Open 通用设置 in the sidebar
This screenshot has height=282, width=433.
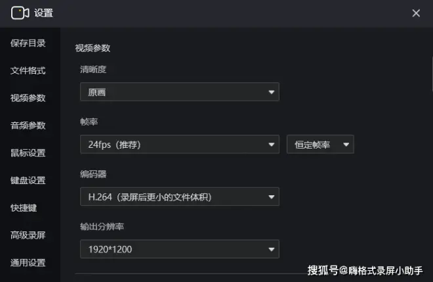[x=28, y=263]
